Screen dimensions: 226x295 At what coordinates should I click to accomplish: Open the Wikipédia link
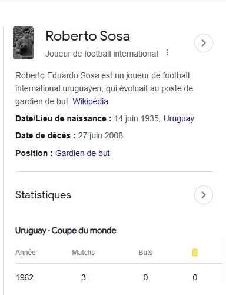91,101
